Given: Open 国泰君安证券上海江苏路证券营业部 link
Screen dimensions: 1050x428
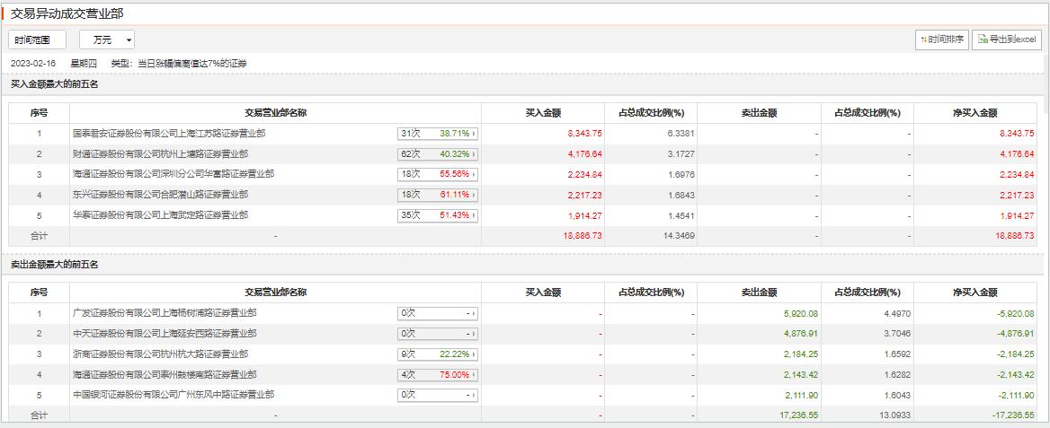Looking at the screenshot, I should click(169, 134).
